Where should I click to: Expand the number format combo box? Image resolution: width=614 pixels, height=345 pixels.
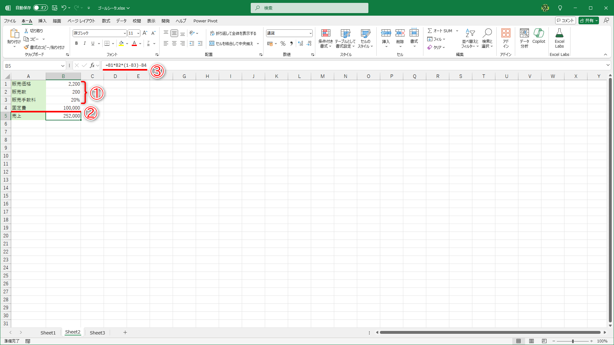[310, 33]
